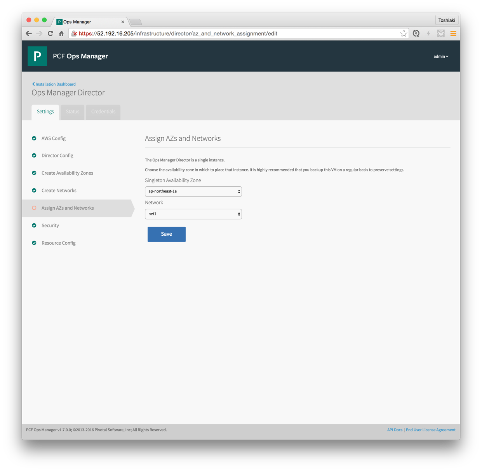
Task: Go back to Installation Dashboard
Action: tap(54, 84)
